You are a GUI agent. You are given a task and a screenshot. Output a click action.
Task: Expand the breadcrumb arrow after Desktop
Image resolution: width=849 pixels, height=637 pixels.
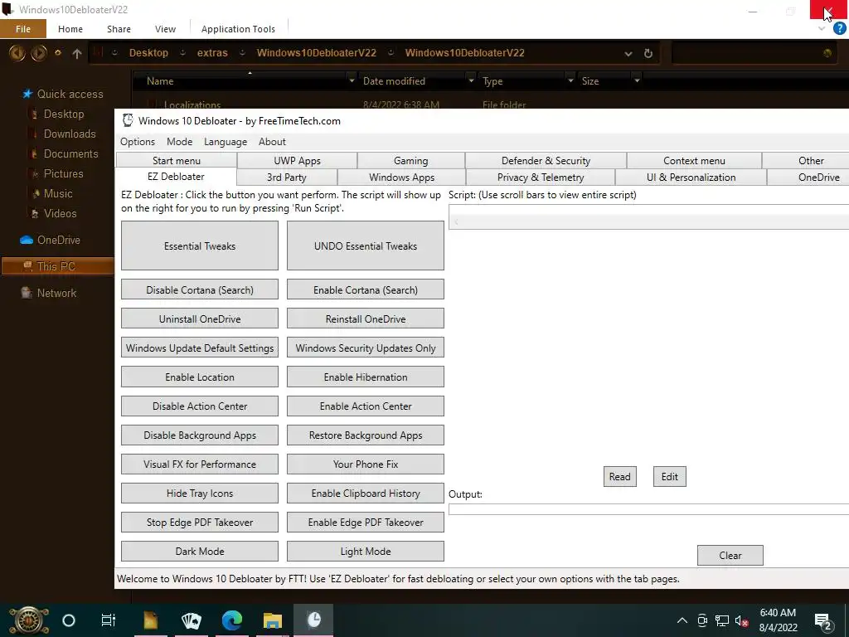point(182,53)
